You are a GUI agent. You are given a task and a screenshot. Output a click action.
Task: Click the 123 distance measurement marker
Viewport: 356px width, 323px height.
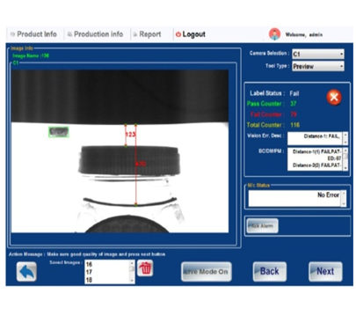[130, 135]
